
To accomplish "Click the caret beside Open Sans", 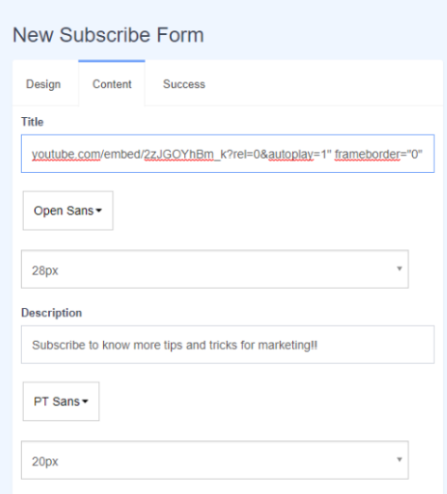I will (x=98, y=211).
